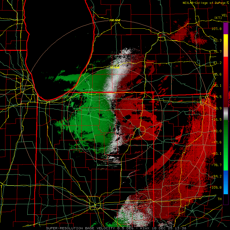Image resolution: width=230 pixels, height=230 pixels.
Task: Click the gray near-zero segment of the scale
Action: (226, 114)
